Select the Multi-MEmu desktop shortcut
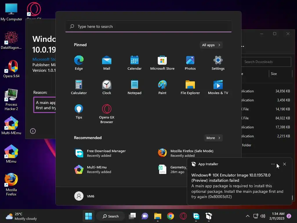This screenshot has width=297, height=223. [11, 125]
